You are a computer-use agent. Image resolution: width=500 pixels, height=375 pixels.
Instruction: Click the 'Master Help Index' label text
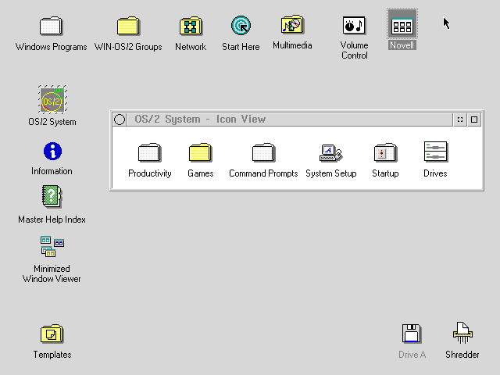click(52, 220)
